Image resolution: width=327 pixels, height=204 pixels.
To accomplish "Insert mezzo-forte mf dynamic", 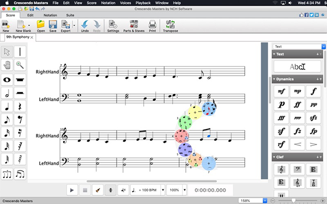I will 281,91.
